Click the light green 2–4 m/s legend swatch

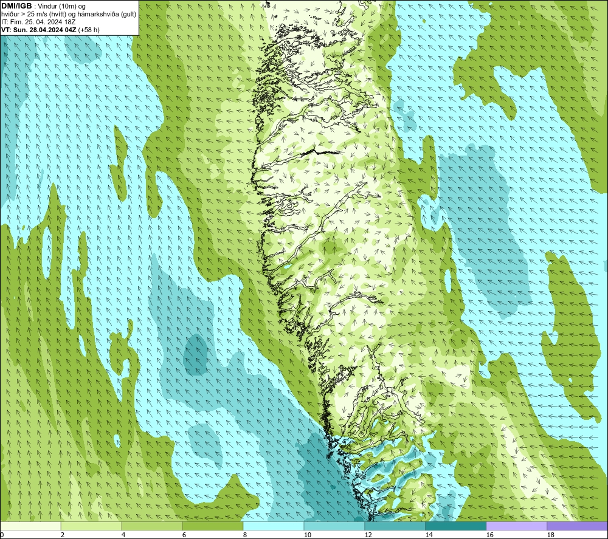coord(91,526)
